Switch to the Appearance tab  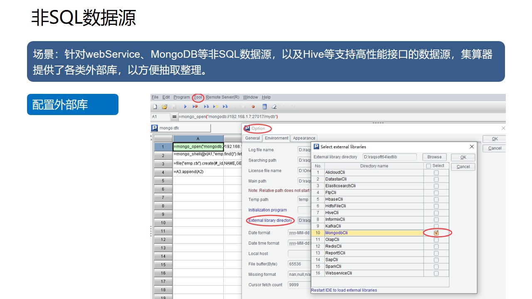point(304,138)
